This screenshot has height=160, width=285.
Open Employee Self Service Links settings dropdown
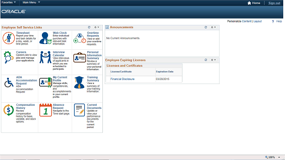[97, 27]
